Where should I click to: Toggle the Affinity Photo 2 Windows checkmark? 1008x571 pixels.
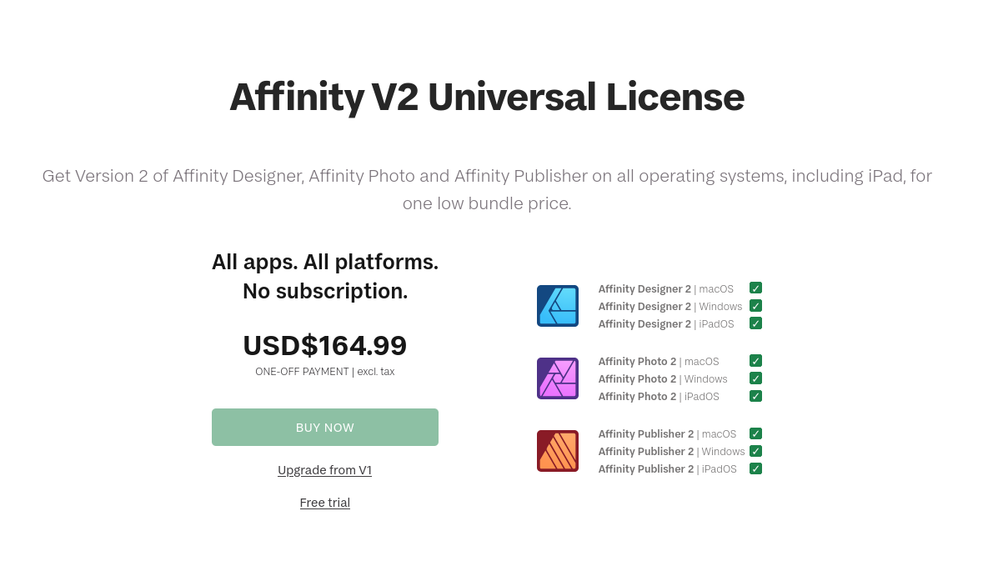[755, 378]
